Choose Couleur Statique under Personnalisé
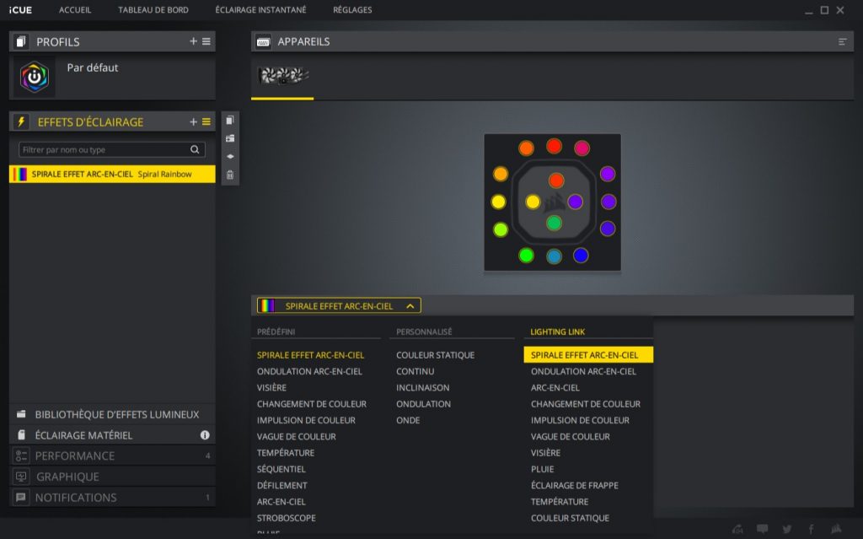 (435, 355)
